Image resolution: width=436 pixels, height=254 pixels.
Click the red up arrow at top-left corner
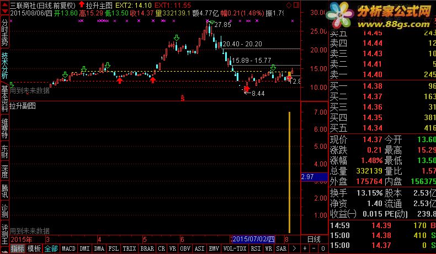point(5,4)
